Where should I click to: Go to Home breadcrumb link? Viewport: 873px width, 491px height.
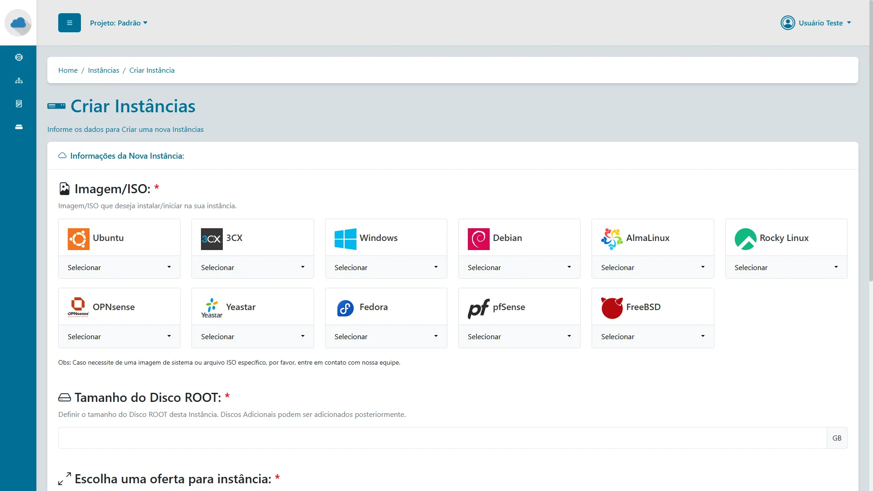[x=68, y=70]
